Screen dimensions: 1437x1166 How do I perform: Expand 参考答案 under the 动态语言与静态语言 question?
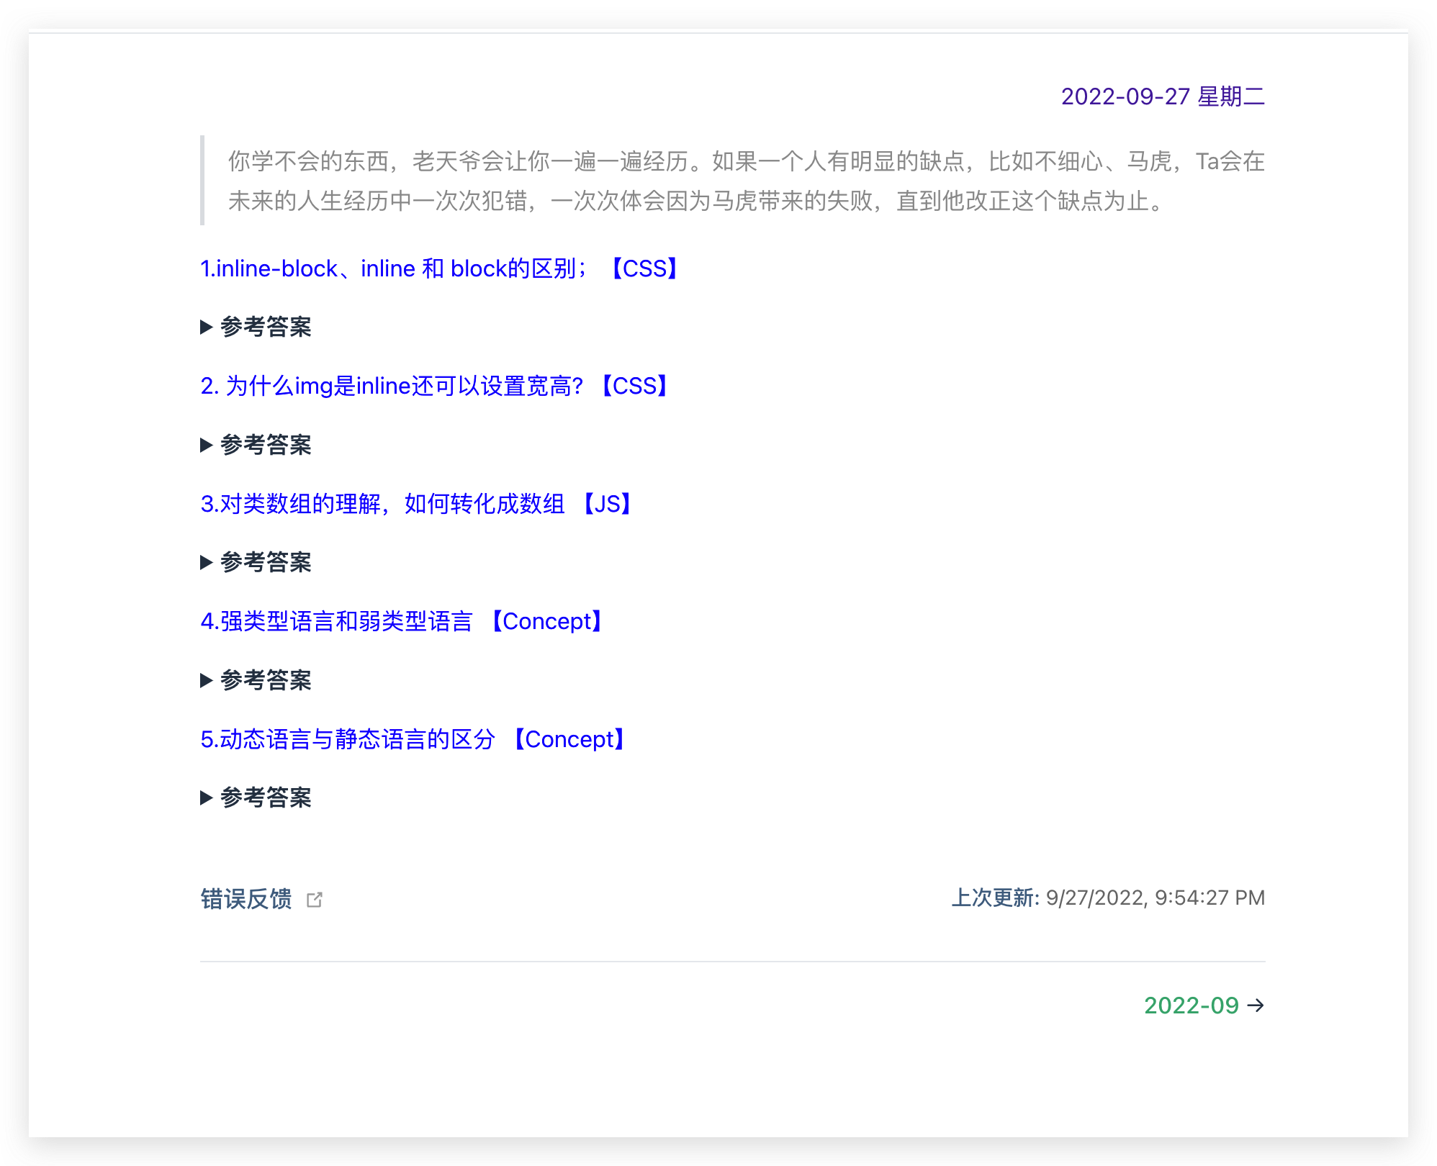coord(265,797)
